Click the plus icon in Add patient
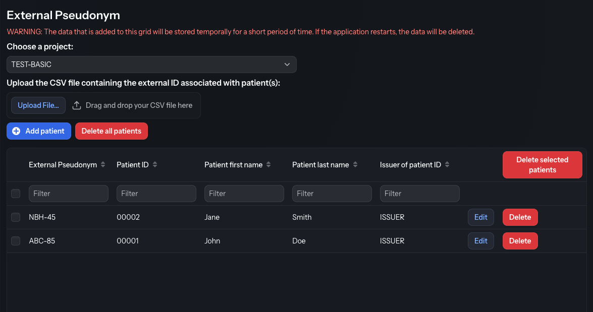This screenshot has width=593, height=312. 16,131
